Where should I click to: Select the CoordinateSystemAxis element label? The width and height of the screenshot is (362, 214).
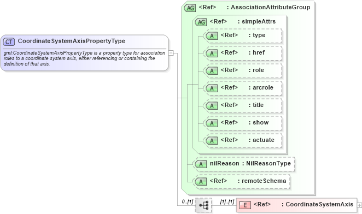[x=319, y=204]
